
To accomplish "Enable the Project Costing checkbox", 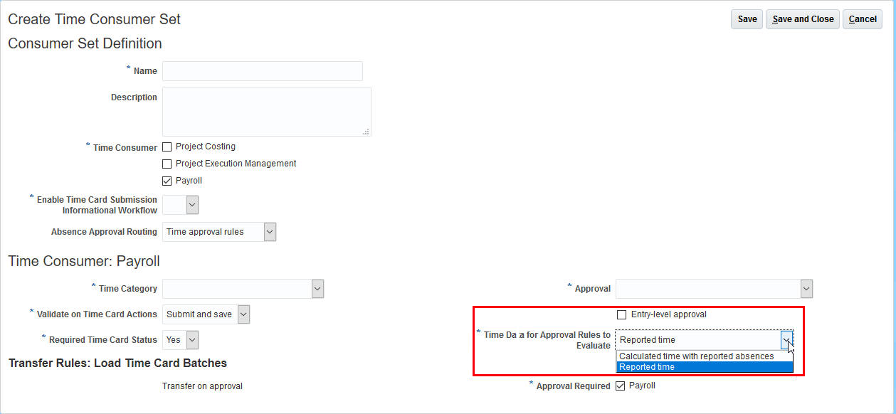I will (x=167, y=147).
